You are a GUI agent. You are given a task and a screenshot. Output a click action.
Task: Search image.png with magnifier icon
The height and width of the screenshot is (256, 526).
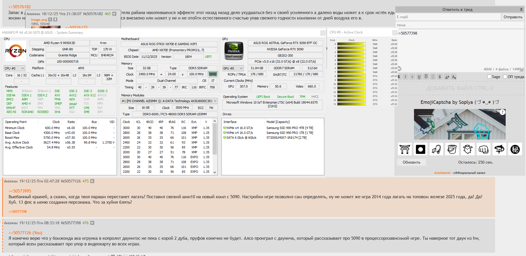[x=50, y=19]
